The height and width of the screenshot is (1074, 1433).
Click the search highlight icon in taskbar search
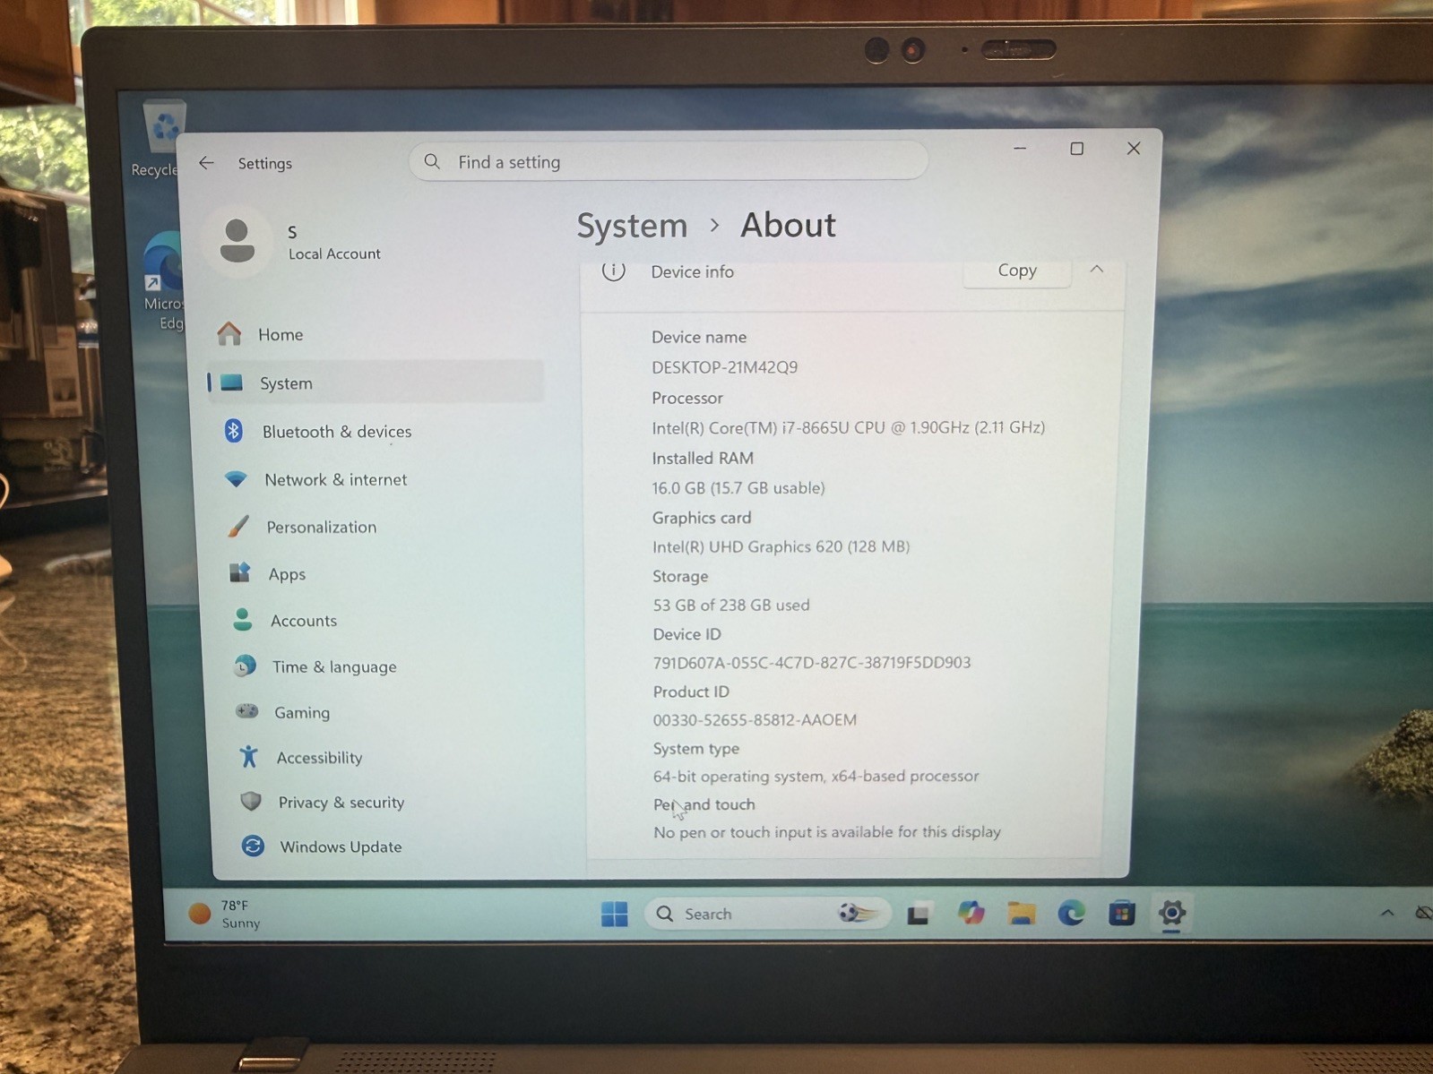click(858, 913)
